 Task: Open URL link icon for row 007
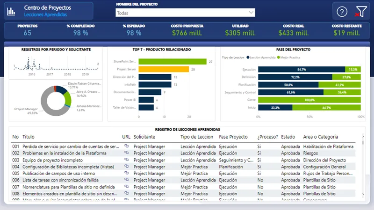point(126,186)
